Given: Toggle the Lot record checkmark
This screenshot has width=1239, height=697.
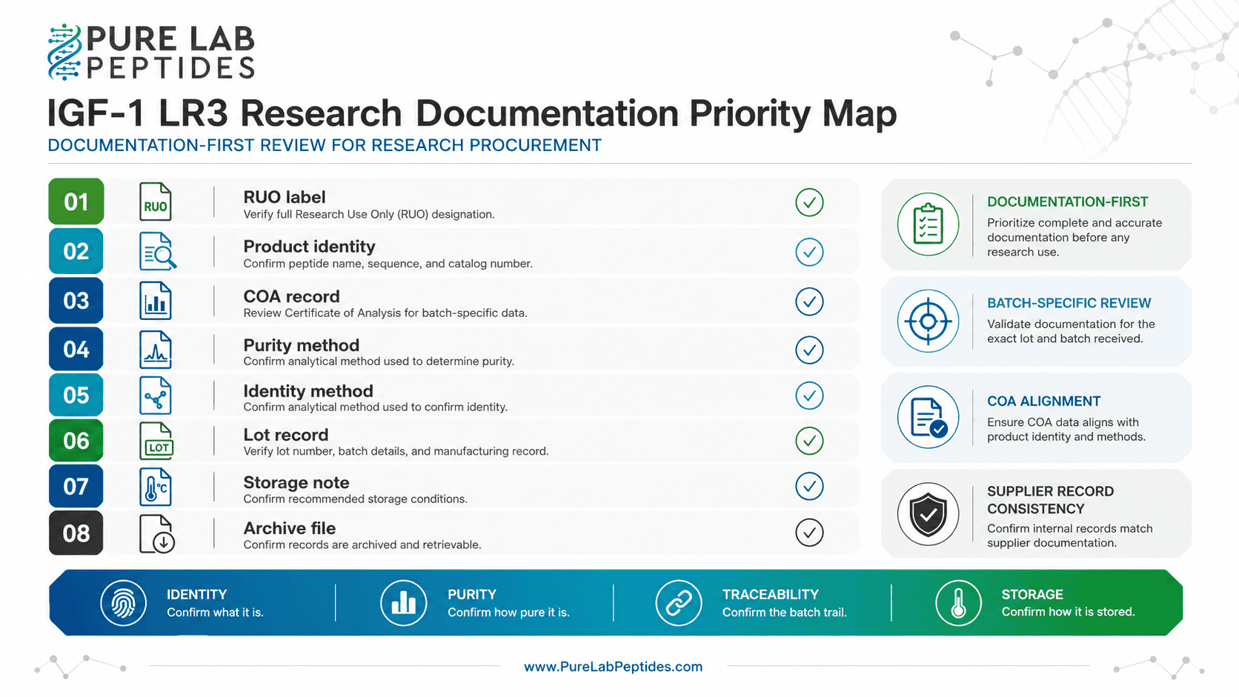Looking at the screenshot, I should (809, 441).
